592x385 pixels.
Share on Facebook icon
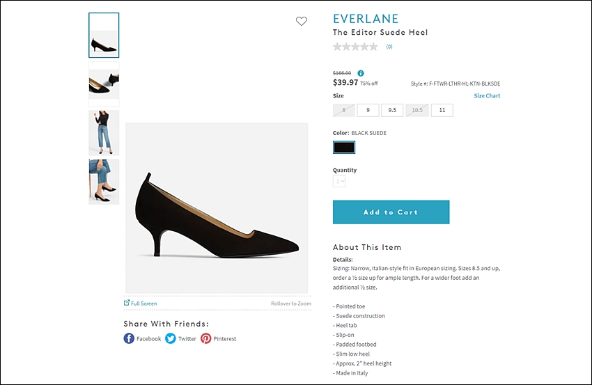(129, 338)
